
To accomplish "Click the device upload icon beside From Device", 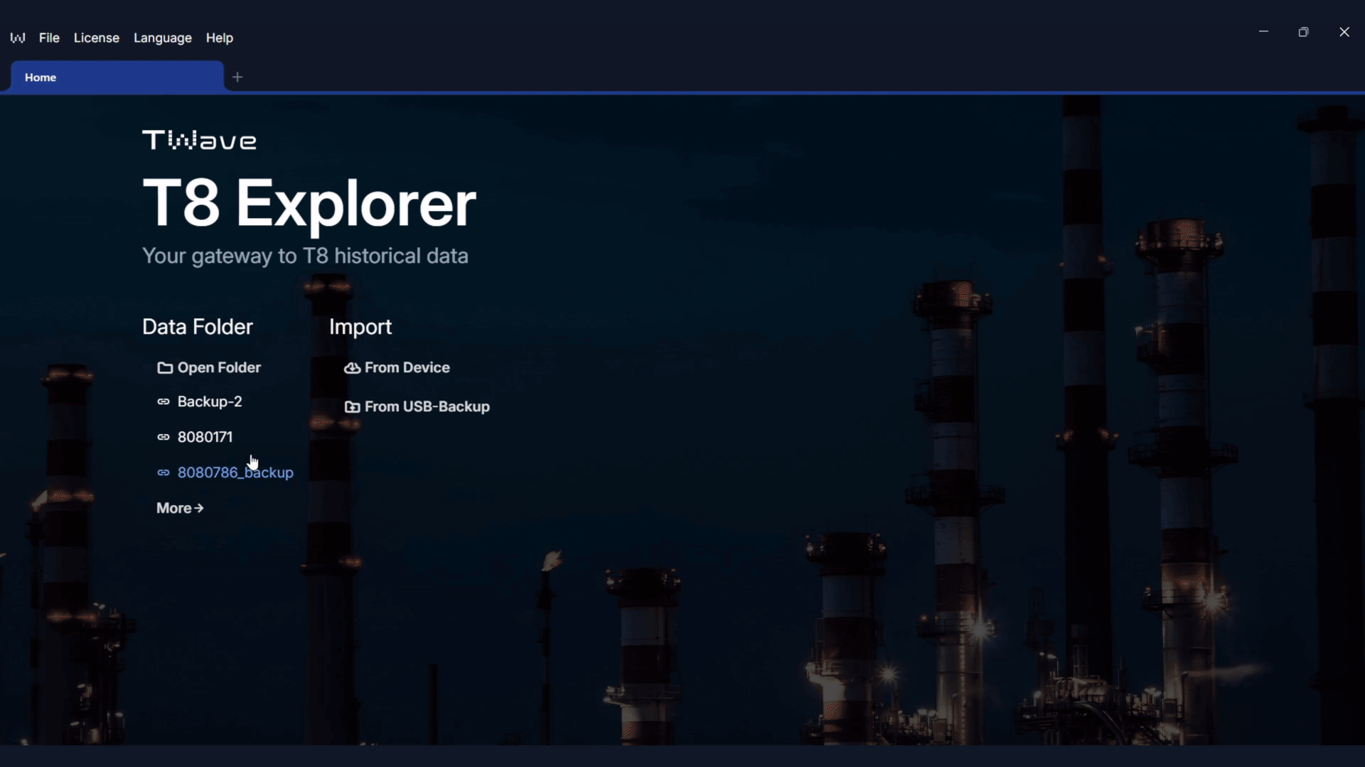I will [352, 368].
